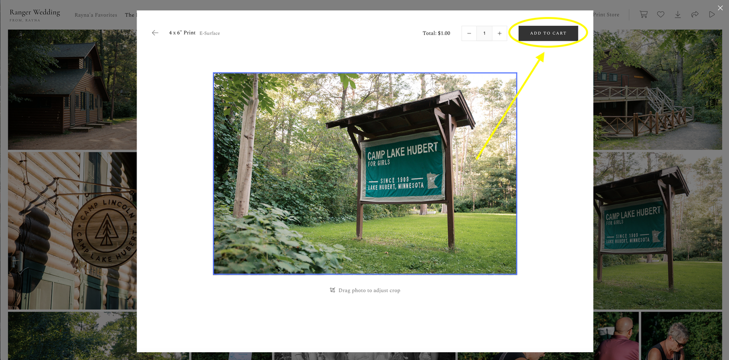Select the "4 x 6" Print" label
The image size is (729, 360).
182,33
